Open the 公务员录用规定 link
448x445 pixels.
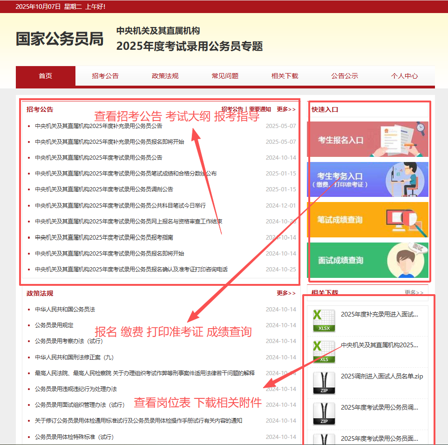click(x=54, y=325)
